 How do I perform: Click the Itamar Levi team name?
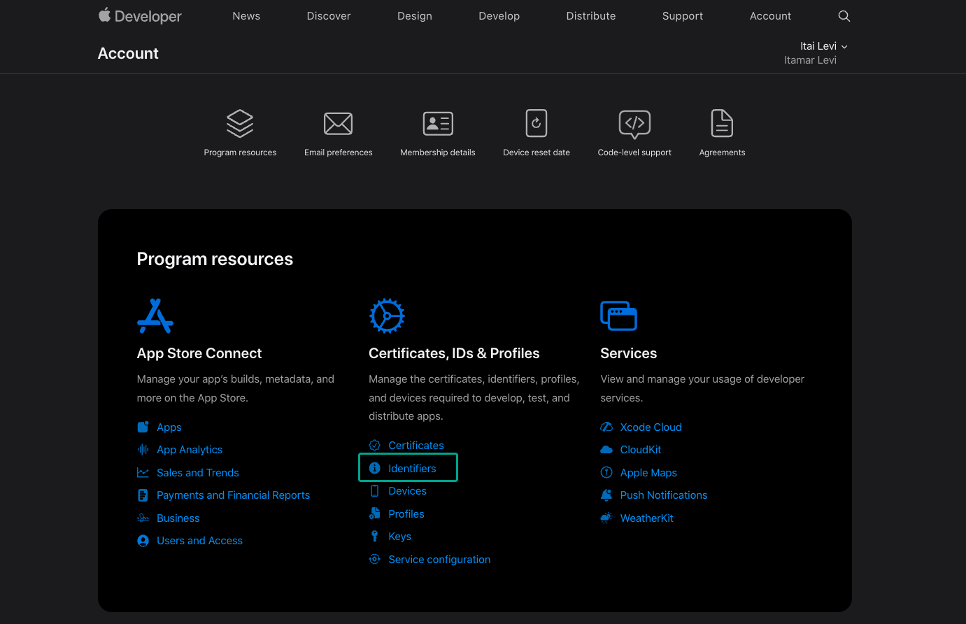coord(810,60)
